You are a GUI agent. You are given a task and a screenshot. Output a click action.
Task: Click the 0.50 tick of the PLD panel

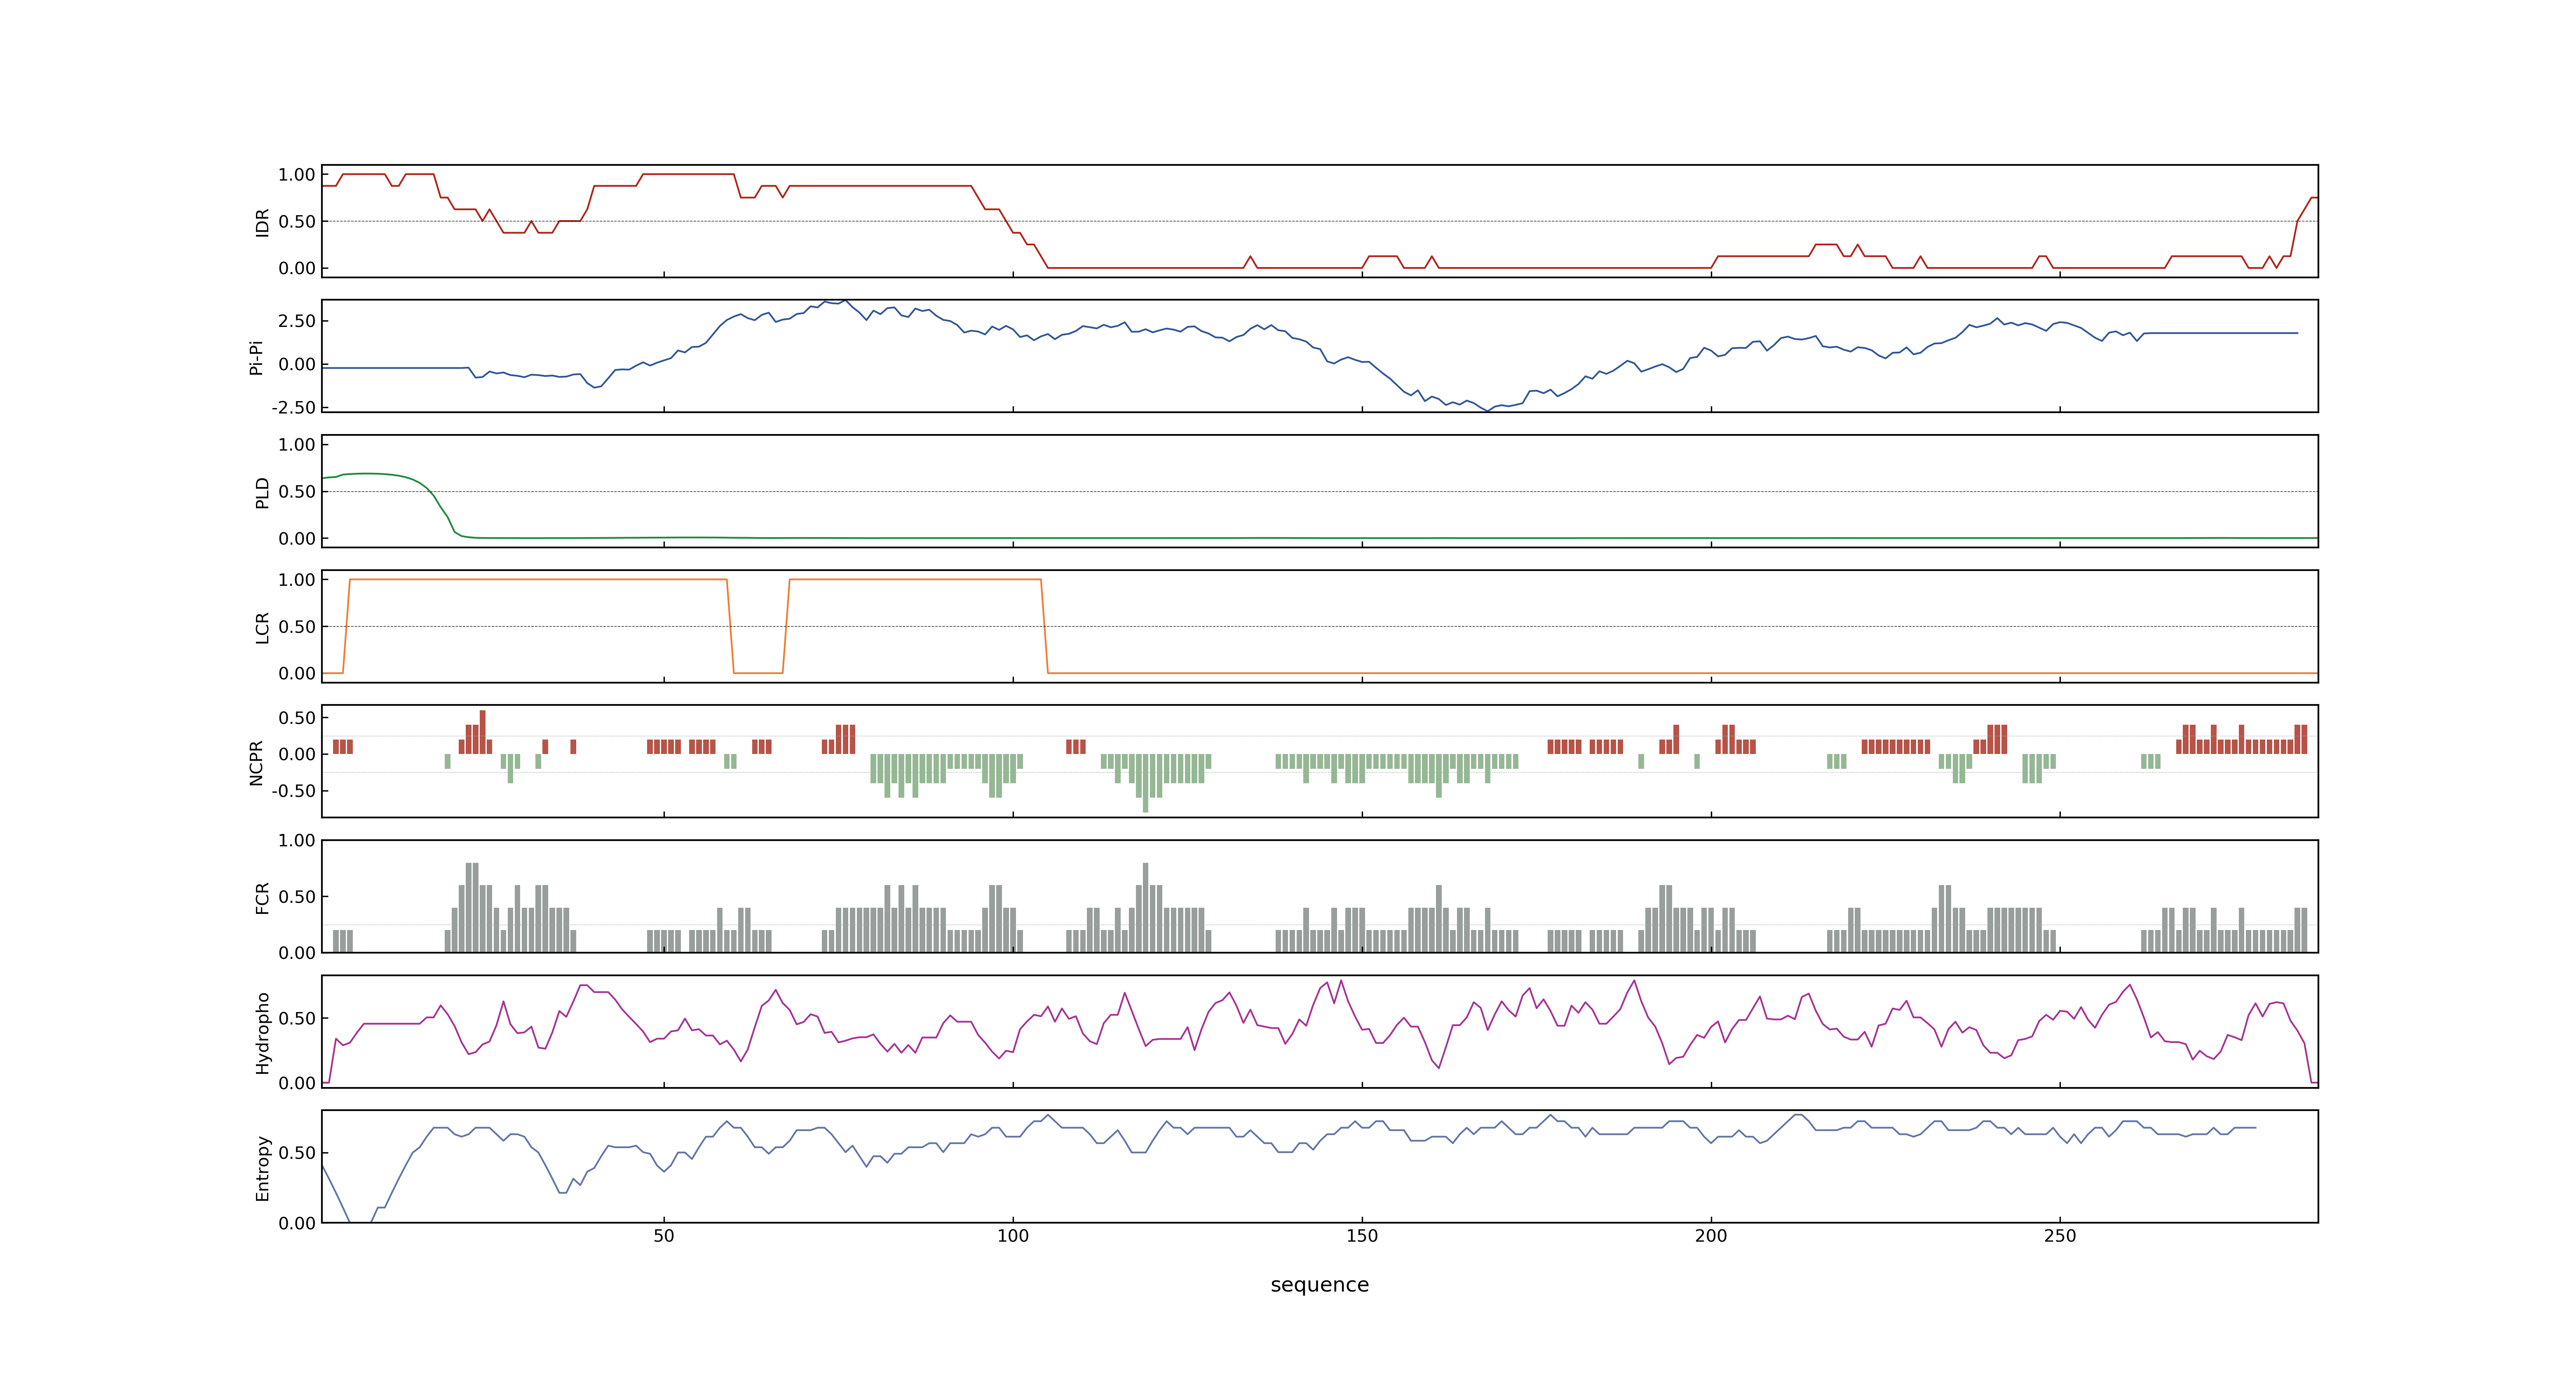click(297, 492)
